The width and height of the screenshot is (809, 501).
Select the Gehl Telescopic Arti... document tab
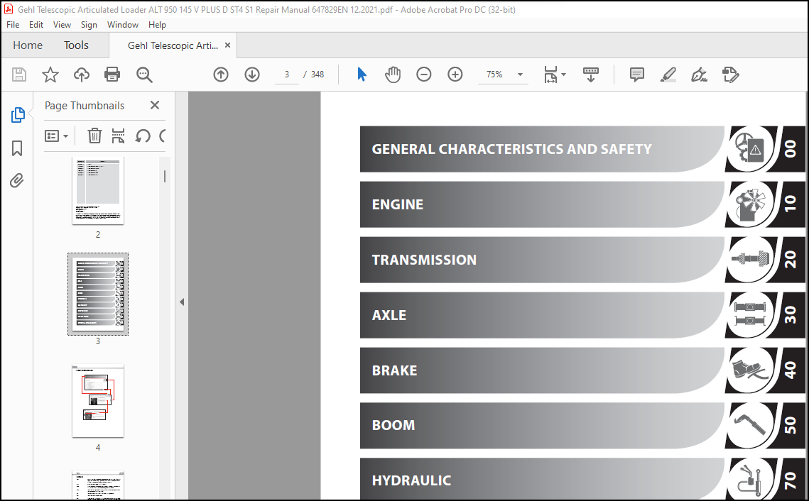173,46
